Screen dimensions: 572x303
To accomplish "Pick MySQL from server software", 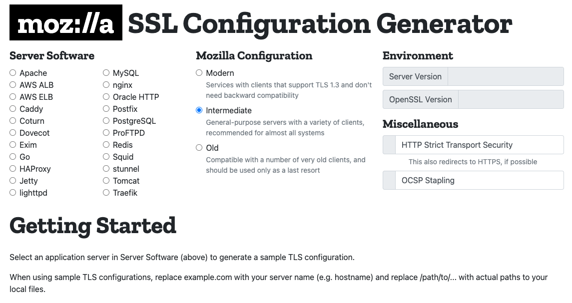I will click(x=106, y=73).
